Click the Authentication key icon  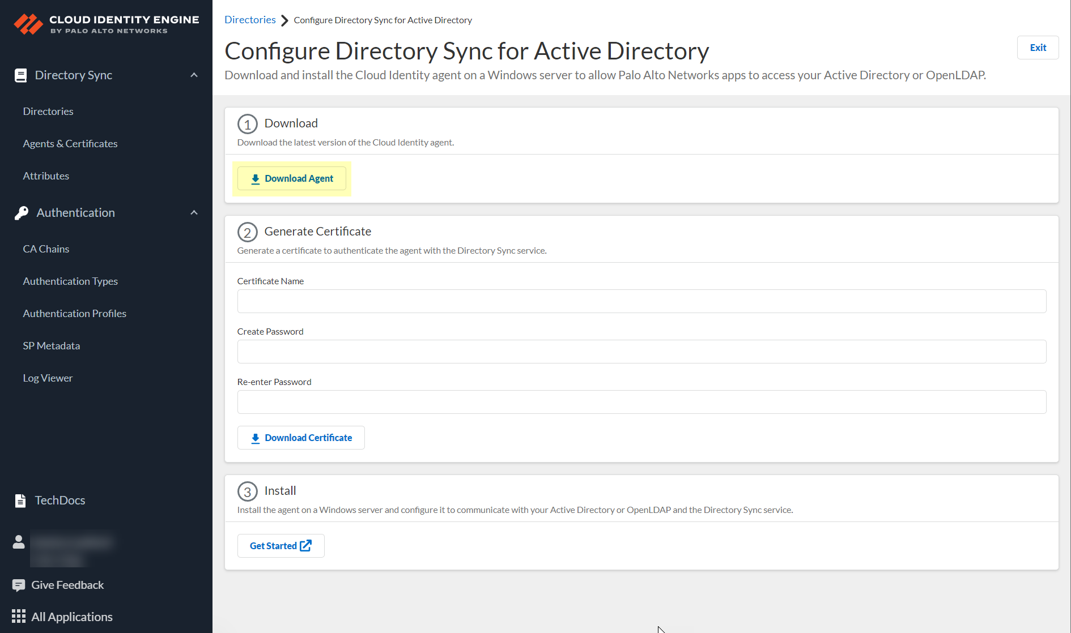[22, 213]
